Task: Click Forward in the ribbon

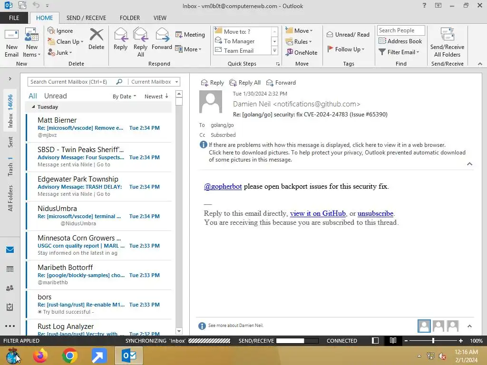Action: click(162, 39)
